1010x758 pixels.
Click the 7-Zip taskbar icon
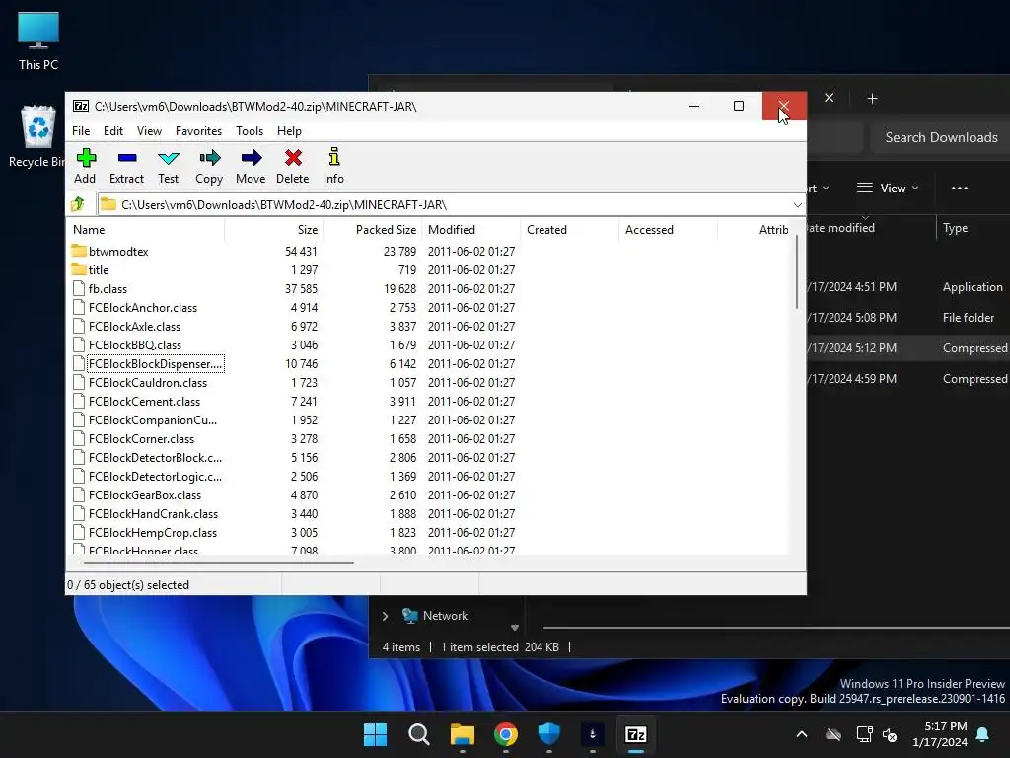click(636, 734)
